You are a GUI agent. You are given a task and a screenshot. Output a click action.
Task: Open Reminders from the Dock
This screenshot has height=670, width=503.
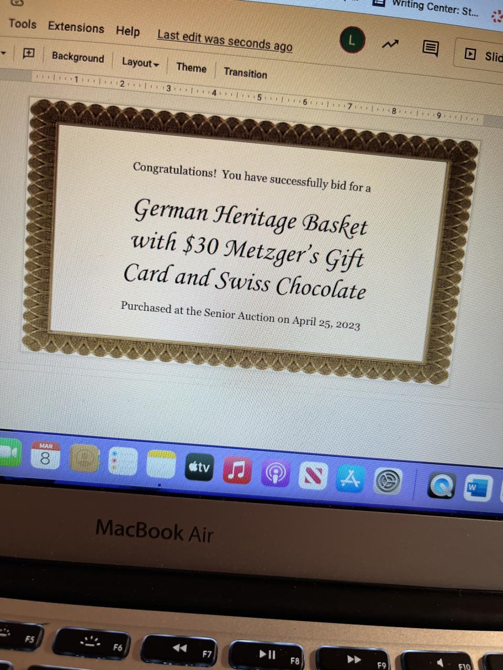123,462
